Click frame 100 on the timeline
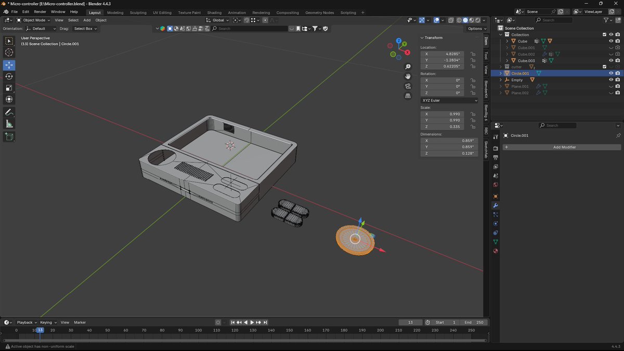 [x=199, y=330]
